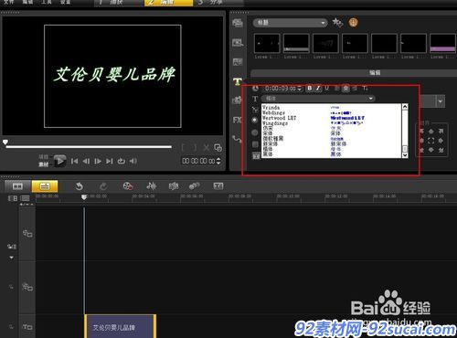Open the Record/Capture option icon
The height and width of the screenshot is (338, 457).
point(128,186)
